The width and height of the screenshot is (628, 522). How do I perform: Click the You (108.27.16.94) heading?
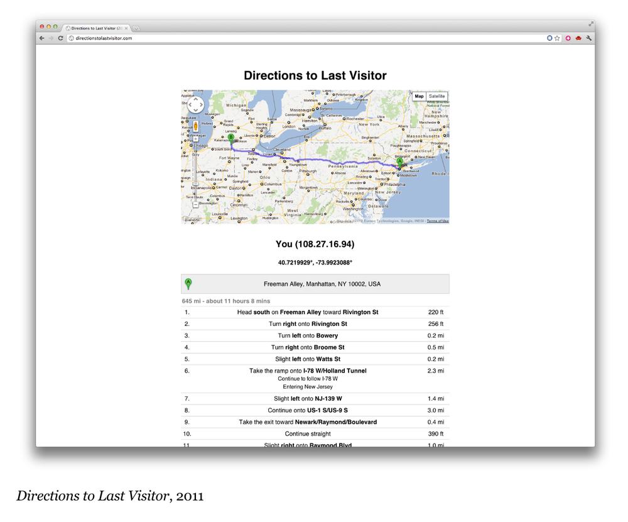315,244
